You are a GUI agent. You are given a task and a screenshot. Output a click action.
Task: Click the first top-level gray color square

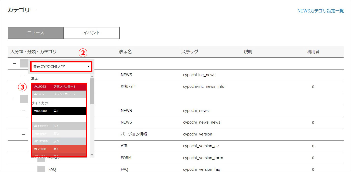point(24,63)
